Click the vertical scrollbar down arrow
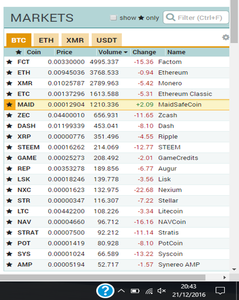This screenshot has width=239, height=300. (234, 269)
